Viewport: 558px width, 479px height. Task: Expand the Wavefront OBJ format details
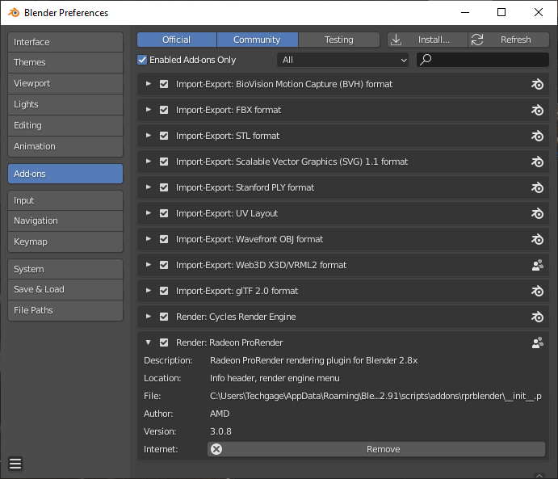149,239
